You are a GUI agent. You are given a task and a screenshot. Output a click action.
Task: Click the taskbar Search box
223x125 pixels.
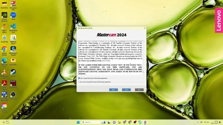(x=94, y=122)
